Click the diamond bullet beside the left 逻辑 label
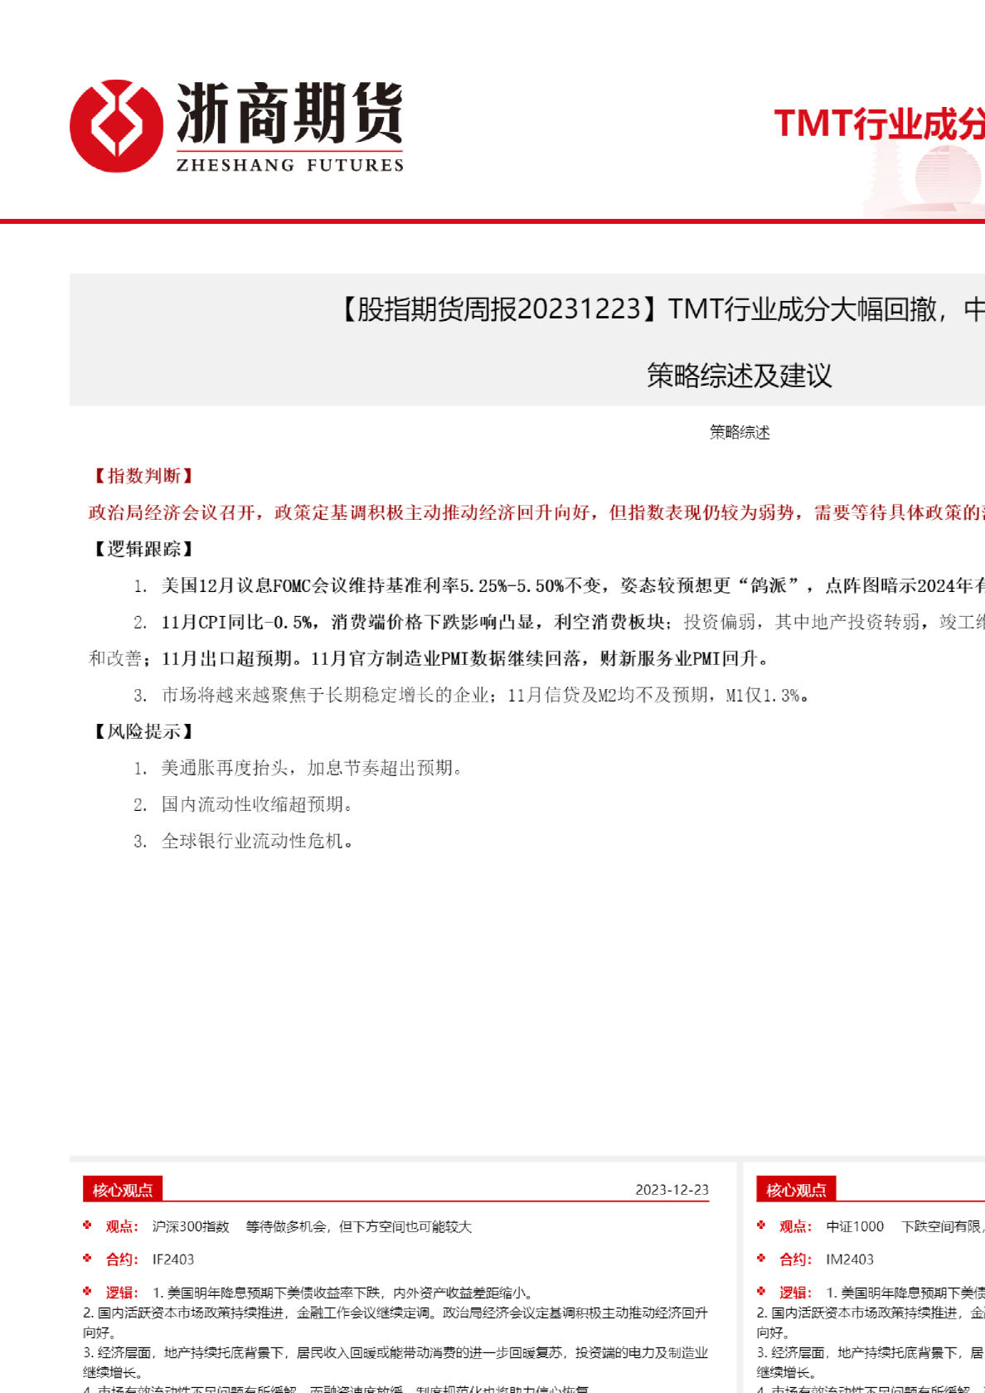 pos(88,1292)
